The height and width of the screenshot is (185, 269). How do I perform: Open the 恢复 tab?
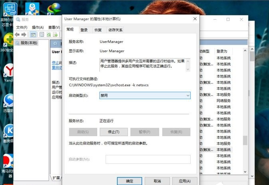[x=98, y=30]
